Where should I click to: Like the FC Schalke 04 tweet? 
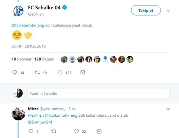tap(60, 72)
